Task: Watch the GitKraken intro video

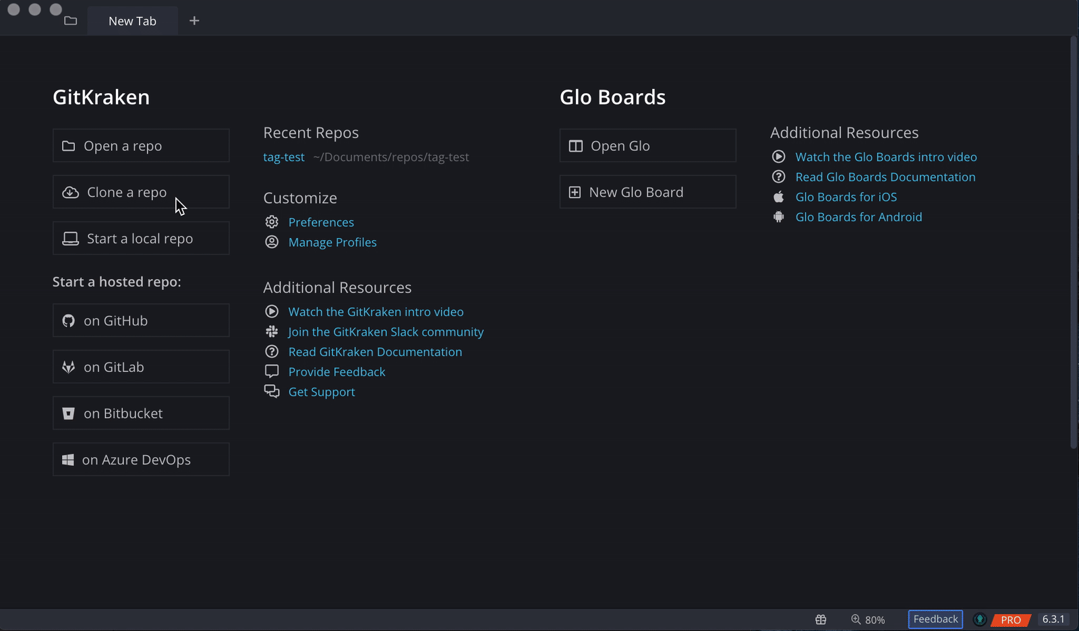Action: point(376,312)
